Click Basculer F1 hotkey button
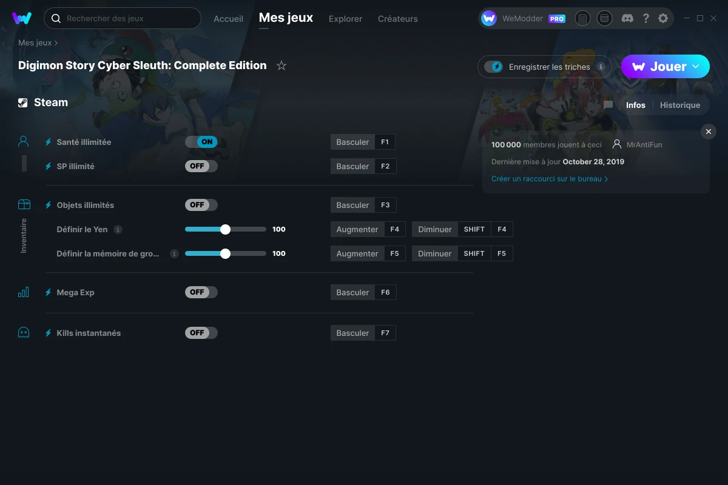This screenshot has width=728, height=485. tap(363, 142)
